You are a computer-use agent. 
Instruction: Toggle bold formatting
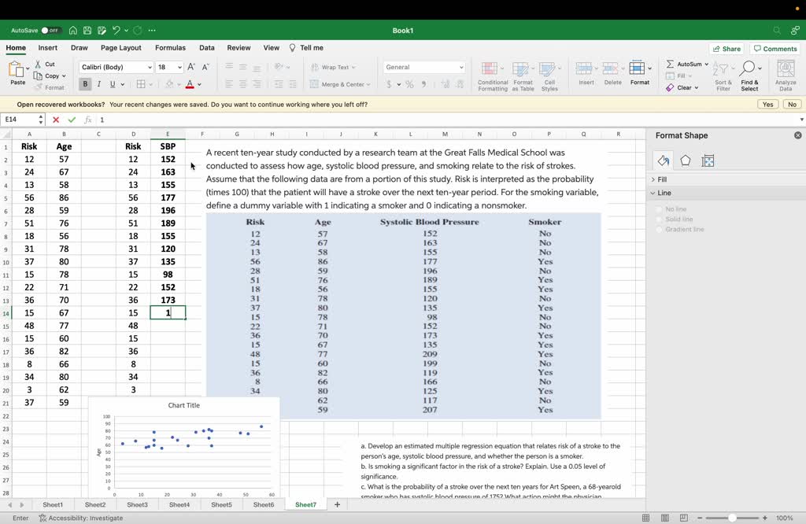tap(84, 83)
